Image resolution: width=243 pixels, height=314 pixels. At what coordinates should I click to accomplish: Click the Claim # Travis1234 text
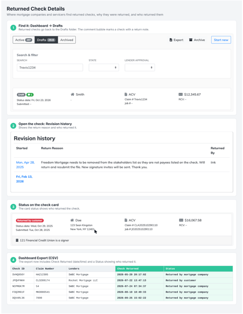tap(136, 99)
